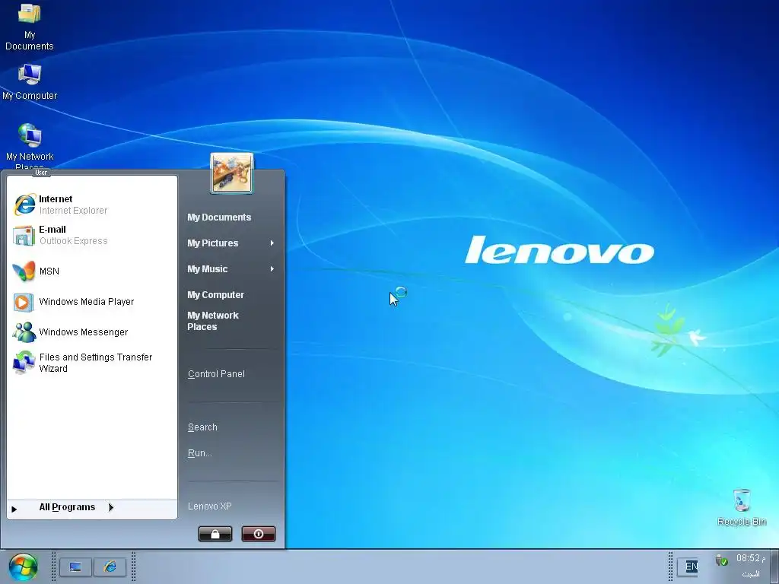This screenshot has width=779, height=584.
Task: Select My Pictures menu entry
Action: pyautogui.click(x=213, y=243)
